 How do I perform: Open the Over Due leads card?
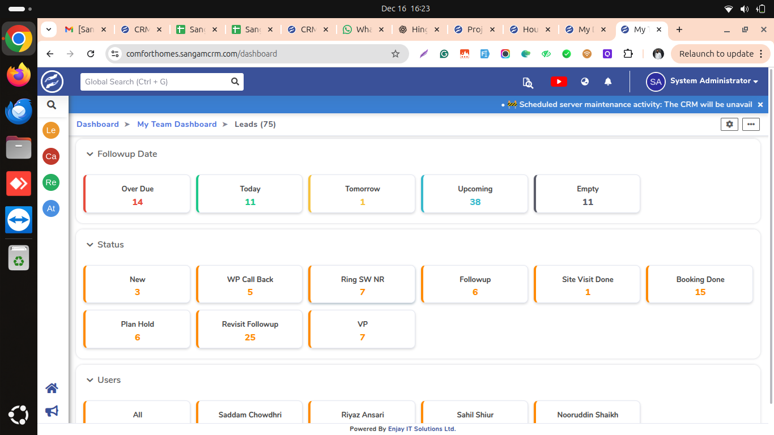137,194
